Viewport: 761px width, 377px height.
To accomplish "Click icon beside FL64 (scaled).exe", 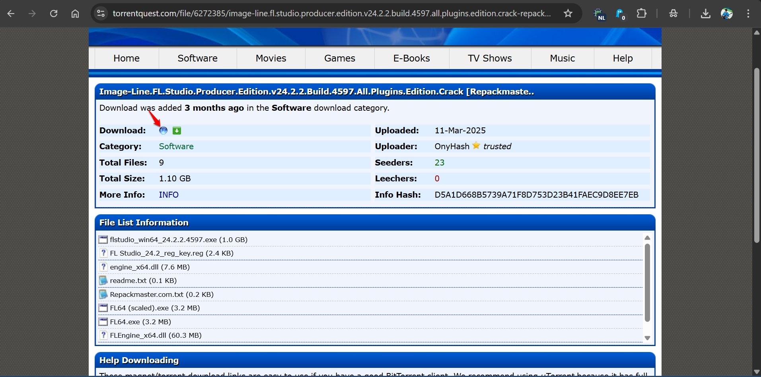I will click(x=103, y=308).
